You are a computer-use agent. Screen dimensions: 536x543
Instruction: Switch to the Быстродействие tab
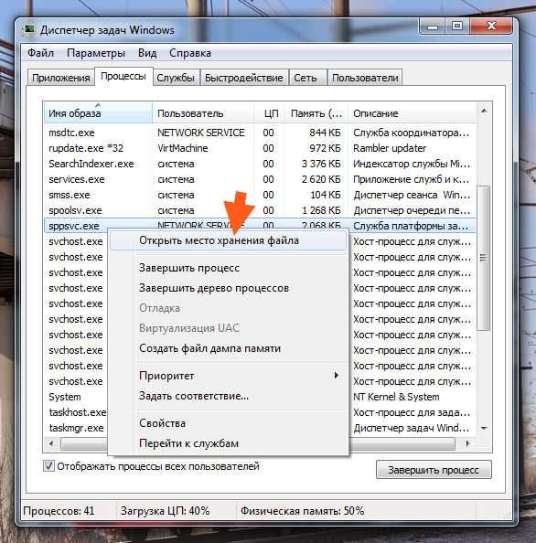click(244, 78)
